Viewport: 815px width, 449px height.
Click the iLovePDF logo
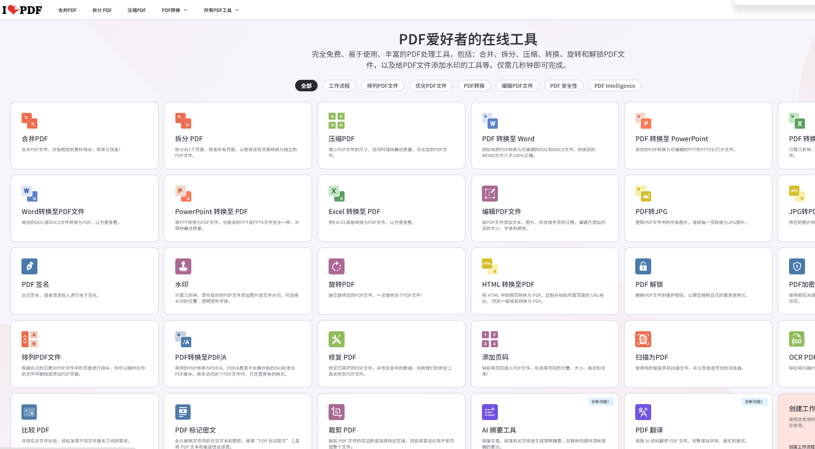coord(22,10)
